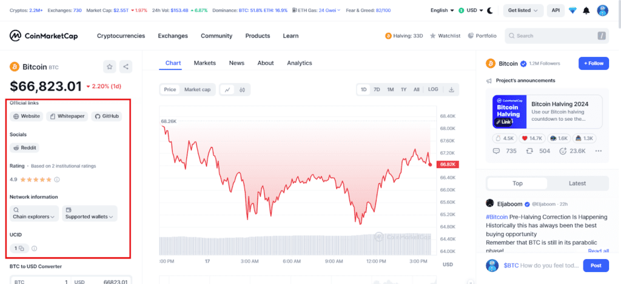Viewport: 621px width, 284px height.
Task: Open the Learn menu
Action: tap(290, 36)
